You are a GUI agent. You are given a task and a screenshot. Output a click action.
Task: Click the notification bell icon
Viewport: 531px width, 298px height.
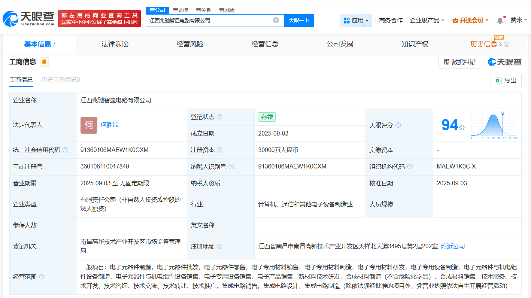pos(500,21)
